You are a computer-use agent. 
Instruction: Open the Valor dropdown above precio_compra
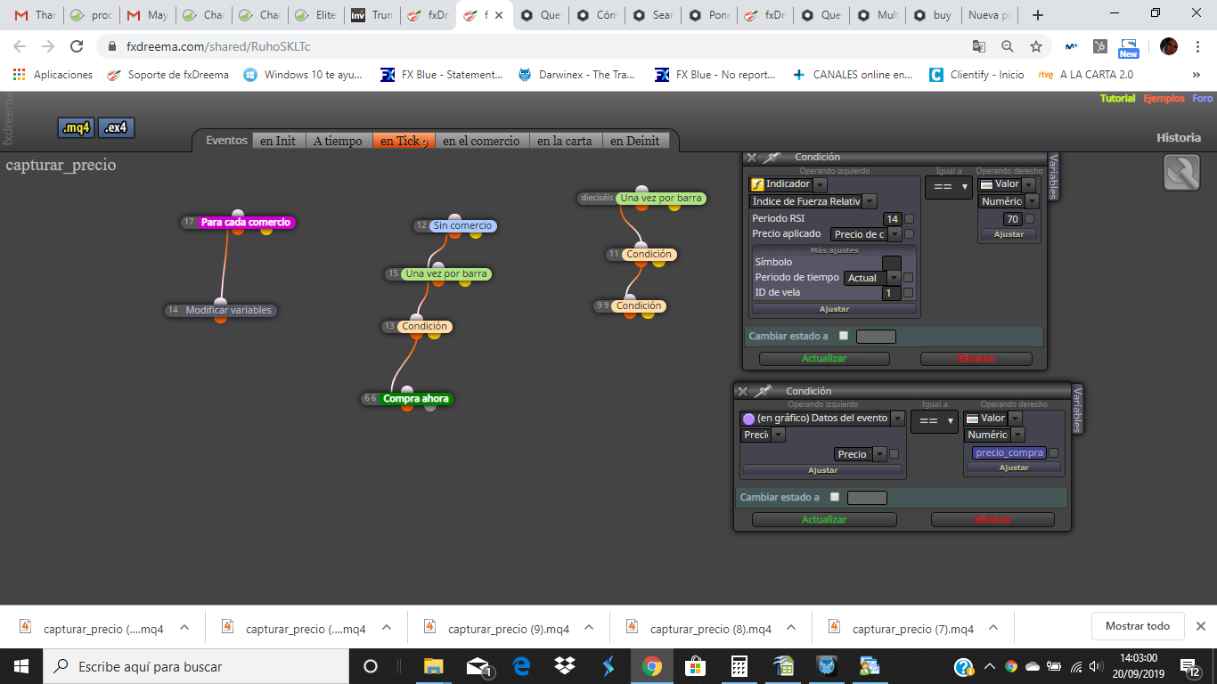pyautogui.click(x=1015, y=419)
